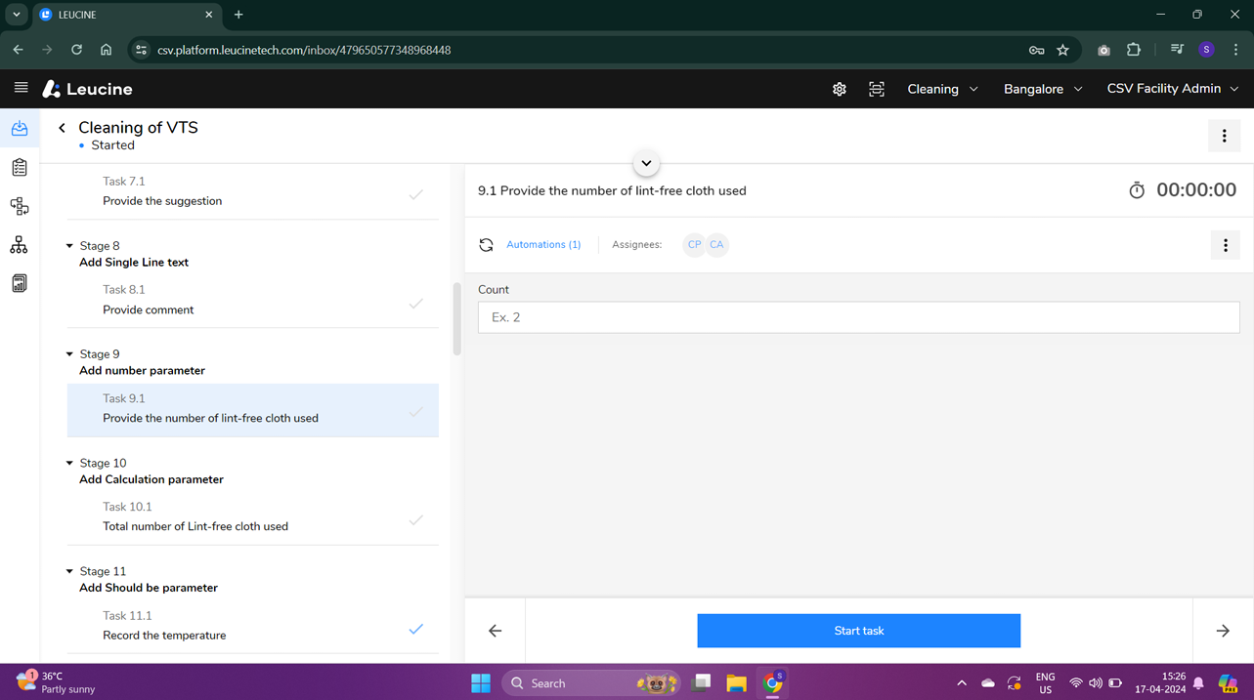Collapse Stage 9 section

(x=69, y=354)
